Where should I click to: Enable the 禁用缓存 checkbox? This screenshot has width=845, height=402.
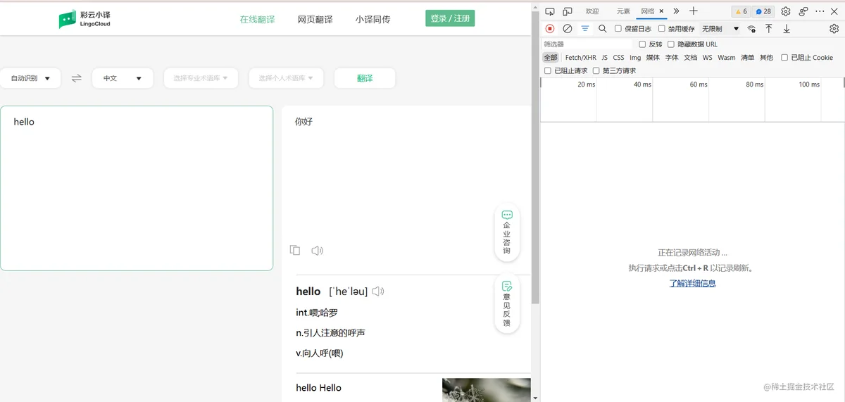point(662,29)
